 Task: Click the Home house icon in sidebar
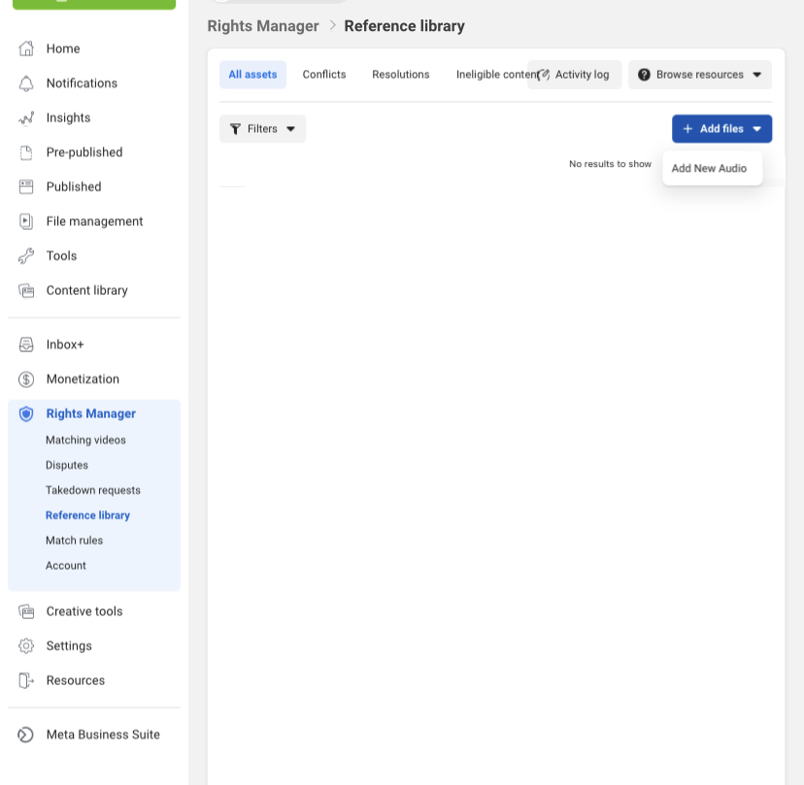26,49
